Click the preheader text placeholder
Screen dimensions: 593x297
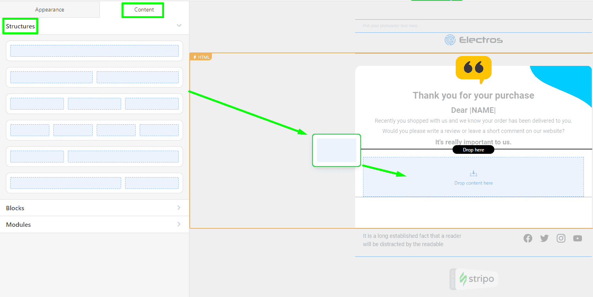[390, 25]
